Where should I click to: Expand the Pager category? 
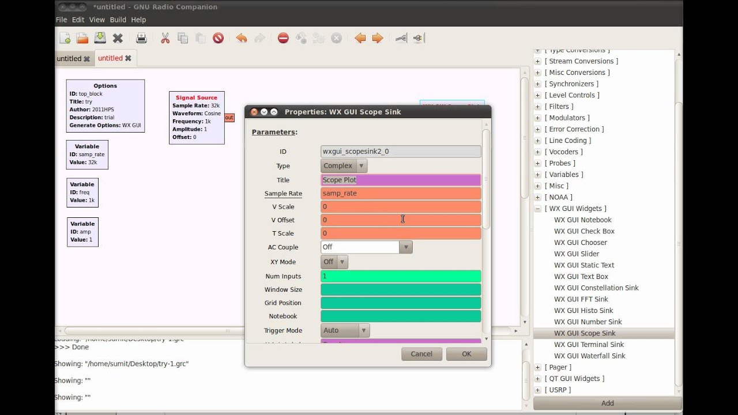tap(538, 367)
